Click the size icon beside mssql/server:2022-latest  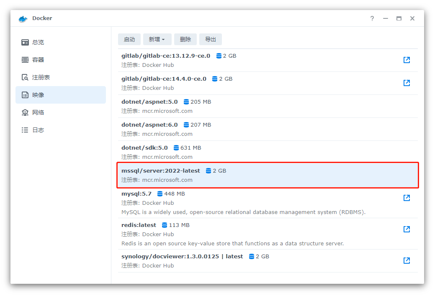tap(208, 171)
